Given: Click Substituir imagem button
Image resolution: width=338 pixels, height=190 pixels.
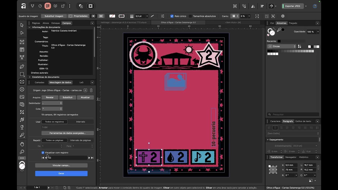Looking at the screenshot, I should pos(54,16).
